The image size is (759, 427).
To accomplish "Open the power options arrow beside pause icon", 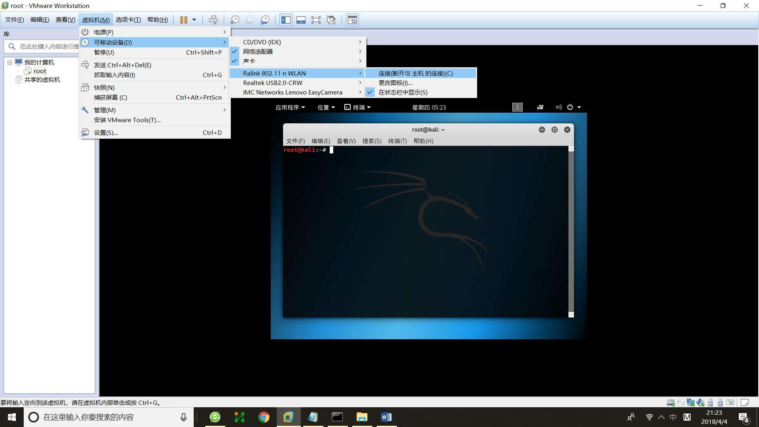I will pyautogui.click(x=194, y=20).
